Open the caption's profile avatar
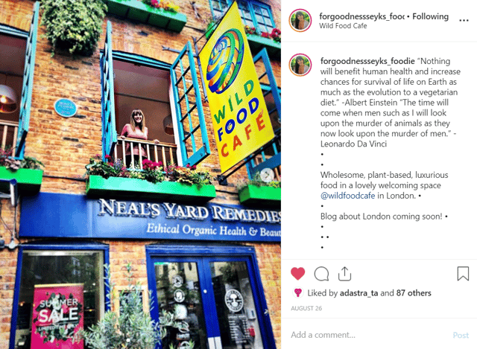477x349 pixels. (300, 65)
